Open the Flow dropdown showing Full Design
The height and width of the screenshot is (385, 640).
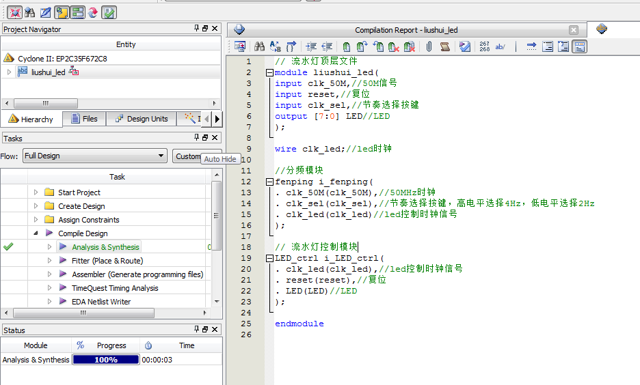tap(94, 156)
